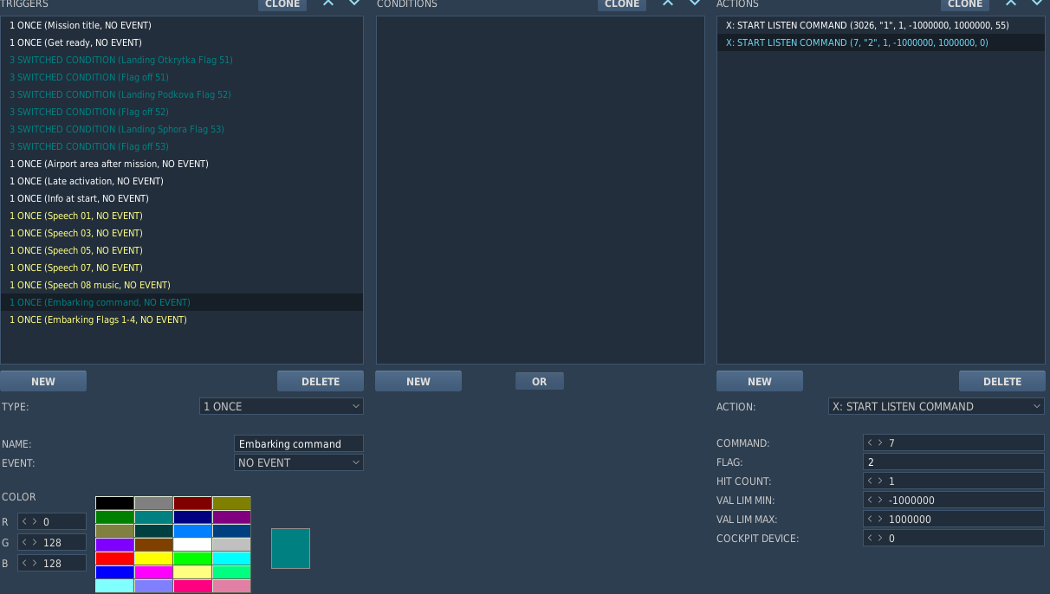Viewport: 1050px width, 594px height.
Task: Move selected trigger up in TRIGGERS list
Action: tap(328, 3)
